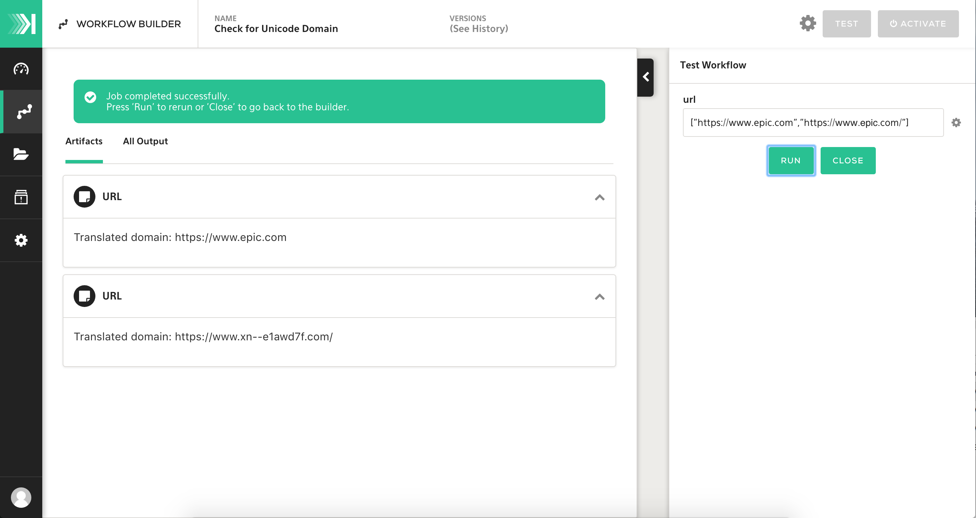Open the settings gear in sidebar
Screen dimensions: 976x518
tap(21, 240)
